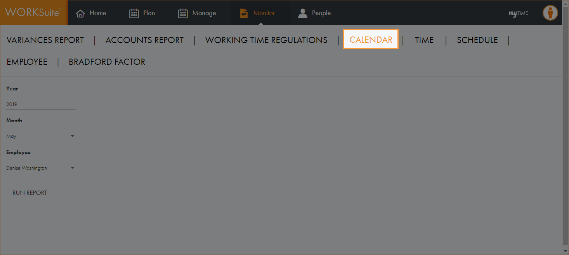Click the Plan calendar icon
569x255 pixels.
[x=134, y=14]
